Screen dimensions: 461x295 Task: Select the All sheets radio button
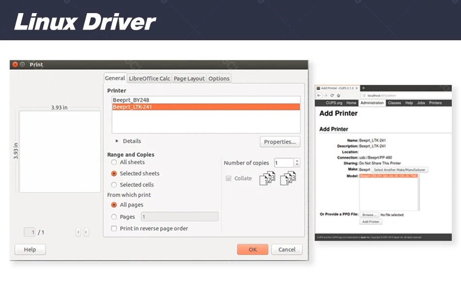pyautogui.click(x=114, y=162)
